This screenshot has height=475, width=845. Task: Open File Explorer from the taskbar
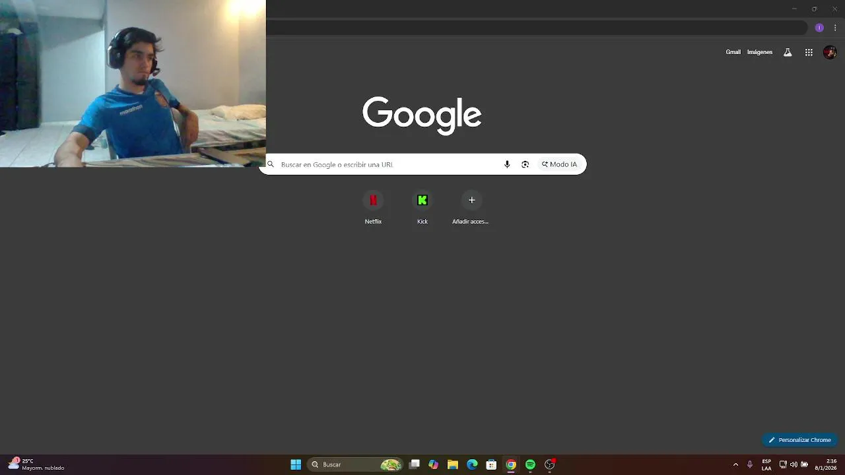tap(452, 464)
